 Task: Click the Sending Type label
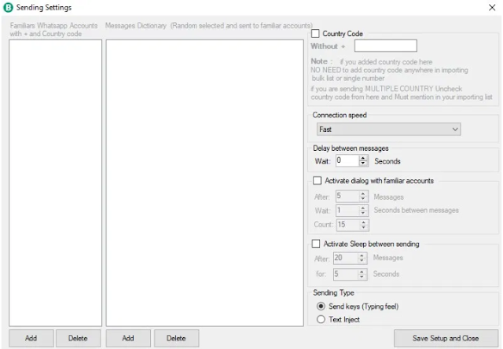point(333,292)
